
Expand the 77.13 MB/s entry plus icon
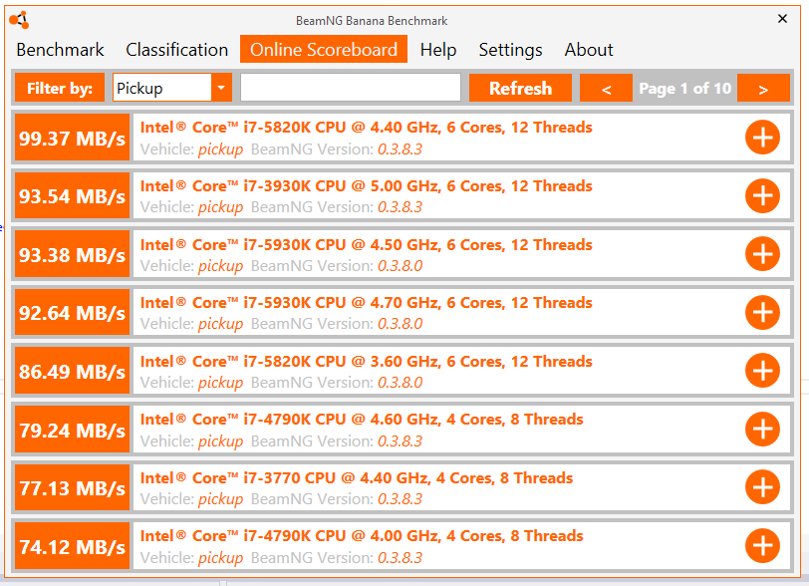(x=762, y=487)
